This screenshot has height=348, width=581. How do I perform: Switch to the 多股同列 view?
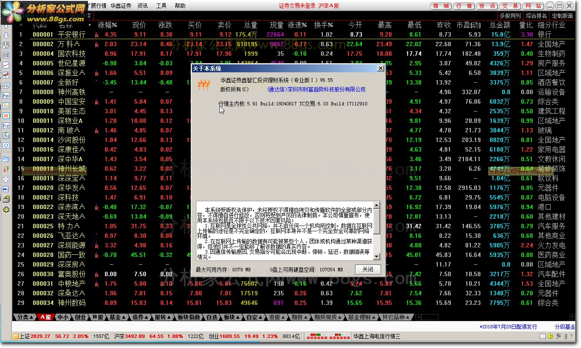(510, 16)
